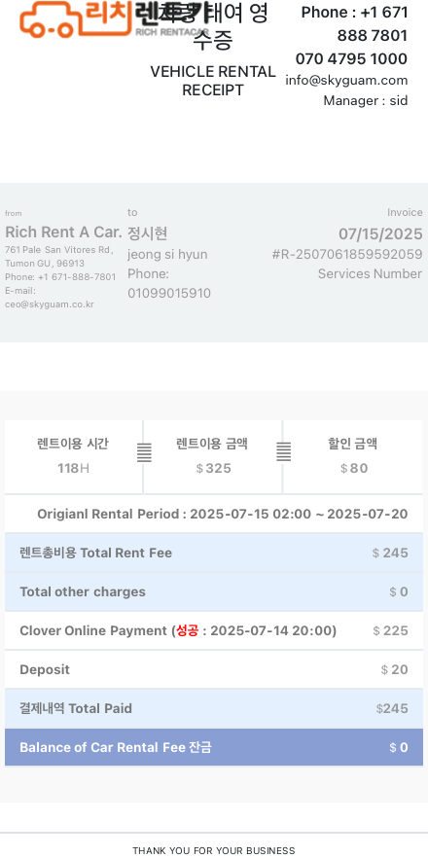Screen dimensions: 428x858
Task: Click the Total Paid row
Action: click(214, 708)
